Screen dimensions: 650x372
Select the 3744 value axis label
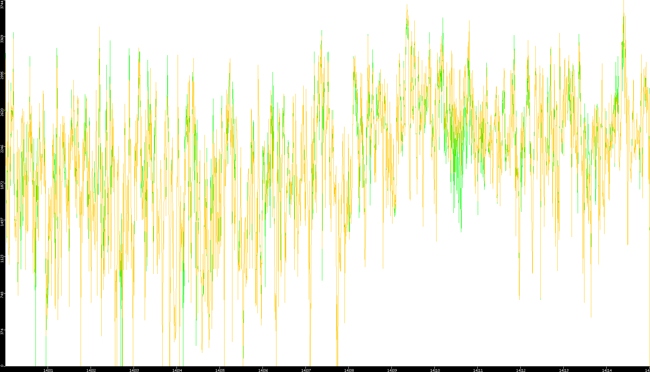pos(2,5)
